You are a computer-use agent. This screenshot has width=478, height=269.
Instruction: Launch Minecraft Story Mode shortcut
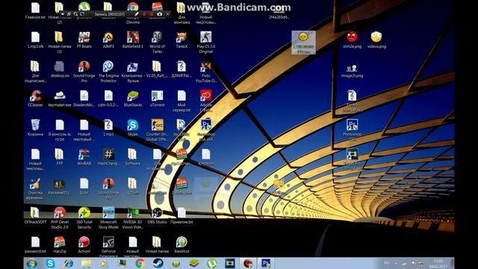tap(108, 217)
